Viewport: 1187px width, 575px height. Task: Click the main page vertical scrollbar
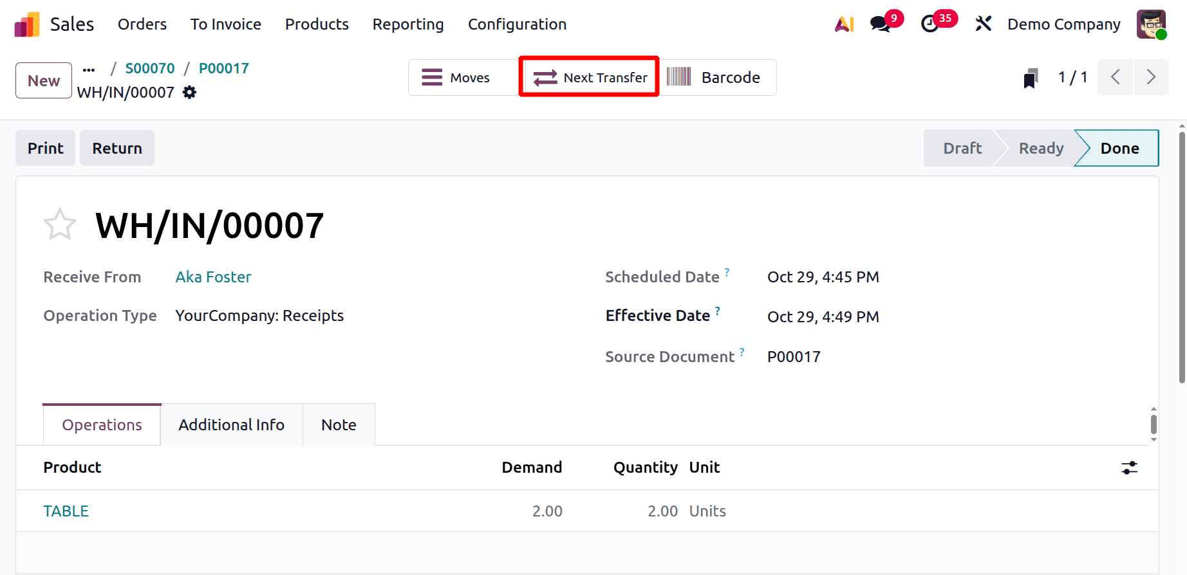tap(1182, 257)
